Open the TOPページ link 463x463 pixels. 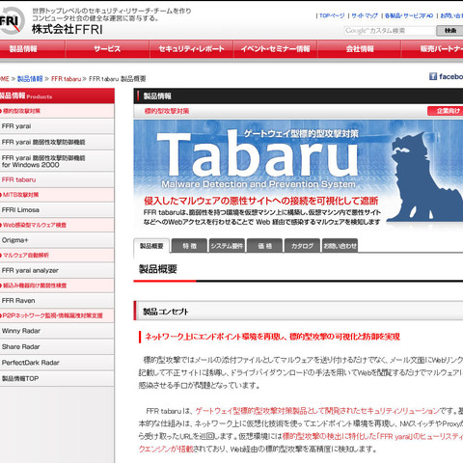332,15
